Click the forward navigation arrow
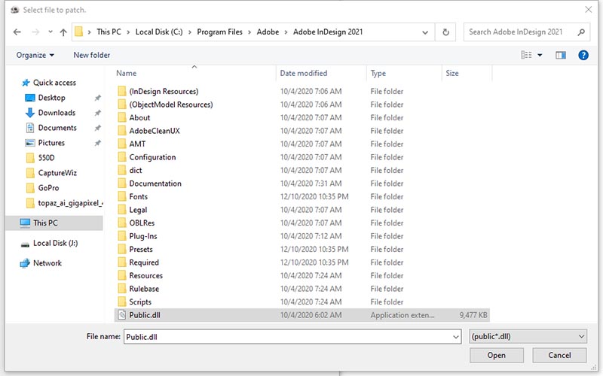This screenshot has height=376, width=603. 35,32
